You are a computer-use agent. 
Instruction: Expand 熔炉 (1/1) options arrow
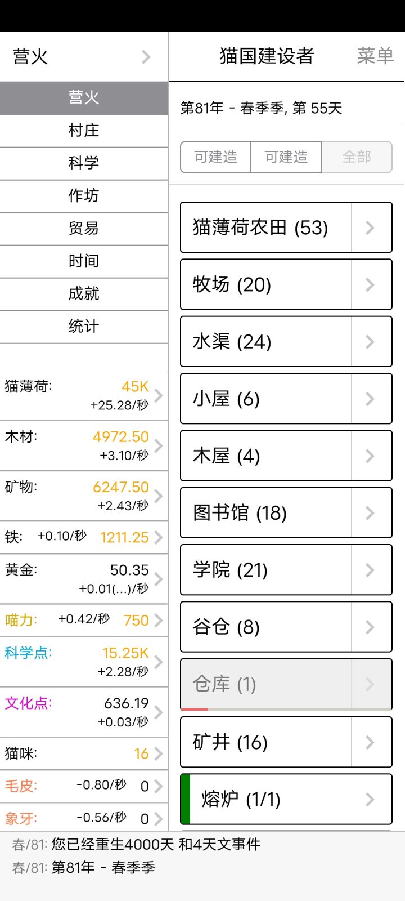click(x=370, y=799)
